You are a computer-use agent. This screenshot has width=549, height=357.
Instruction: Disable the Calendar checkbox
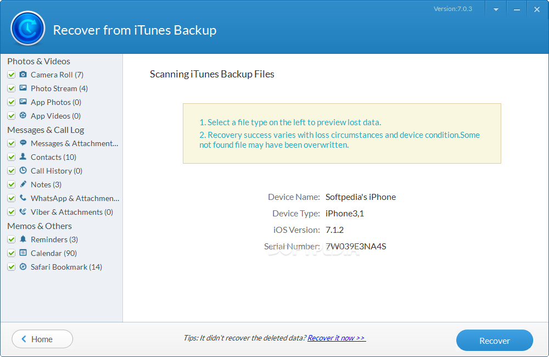tap(11, 253)
